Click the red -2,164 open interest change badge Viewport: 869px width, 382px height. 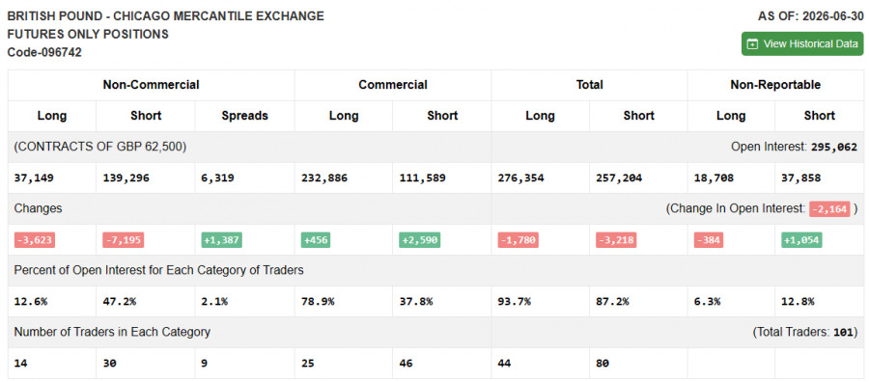[829, 209]
